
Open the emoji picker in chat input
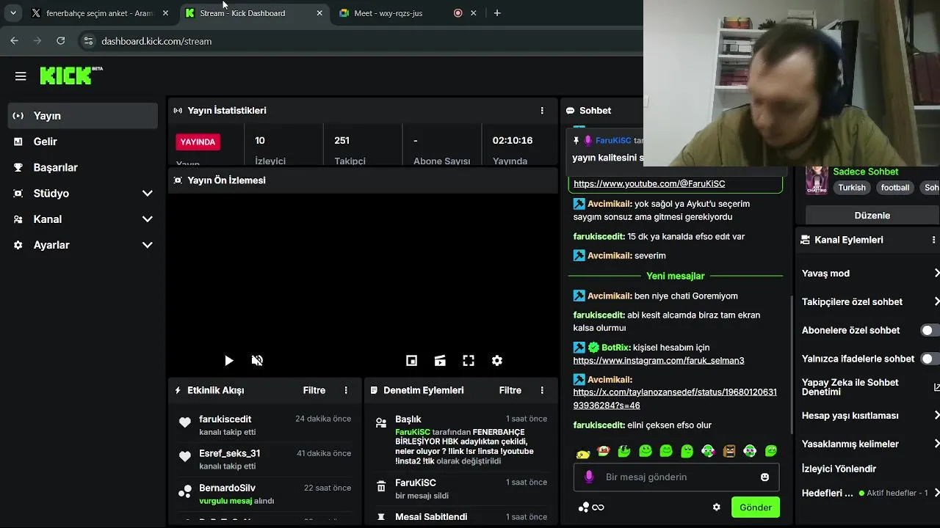(764, 477)
